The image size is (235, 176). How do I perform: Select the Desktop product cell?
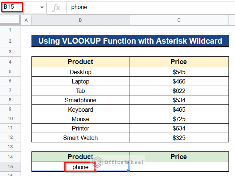click(x=81, y=72)
